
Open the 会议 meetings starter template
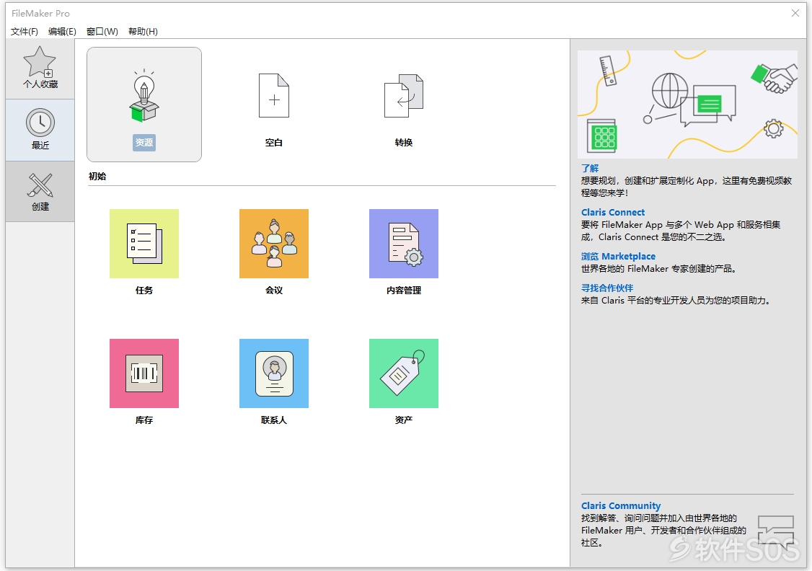pyautogui.click(x=274, y=243)
